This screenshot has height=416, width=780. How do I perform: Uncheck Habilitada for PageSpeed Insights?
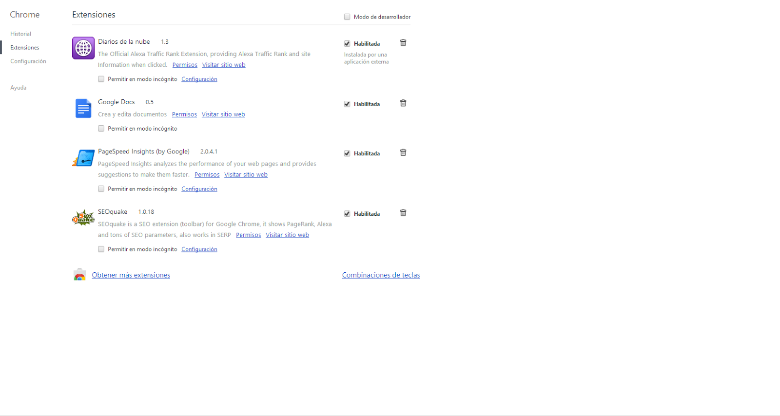[347, 153]
